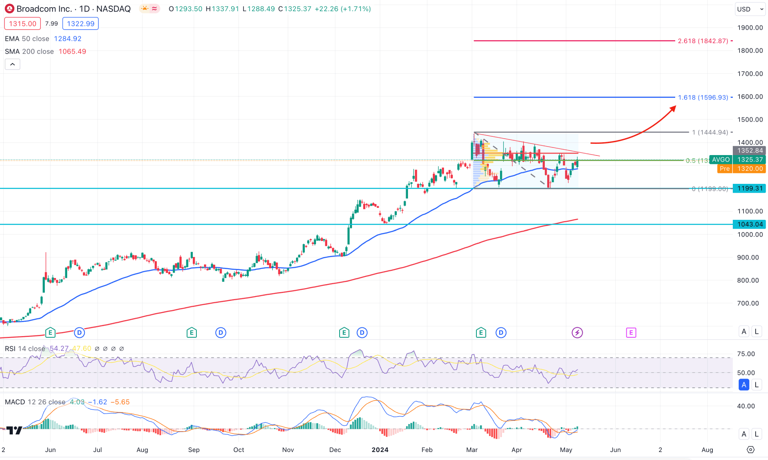Viewport: 768px width, 460px height.
Task: Collapse the indicator legend with chevron
Action: [x=12, y=64]
